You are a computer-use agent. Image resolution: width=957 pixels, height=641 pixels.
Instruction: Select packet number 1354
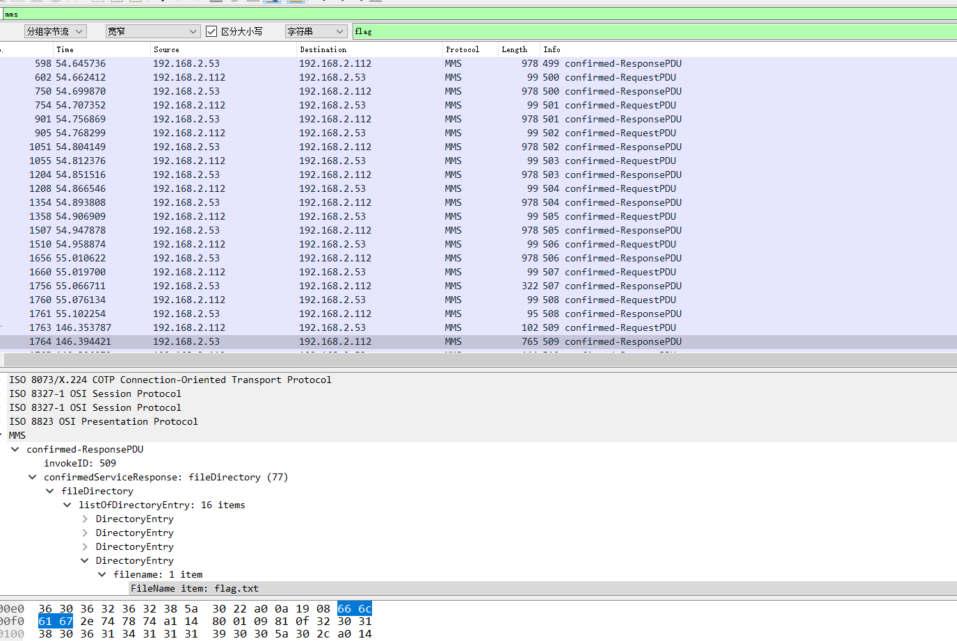tap(478, 202)
